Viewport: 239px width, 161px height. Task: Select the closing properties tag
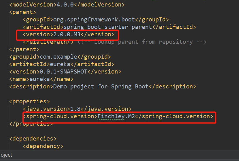click(x=31, y=124)
